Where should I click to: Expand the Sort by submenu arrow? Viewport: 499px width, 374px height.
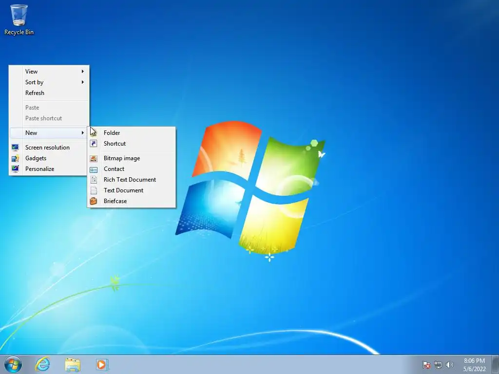click(83, 82)
